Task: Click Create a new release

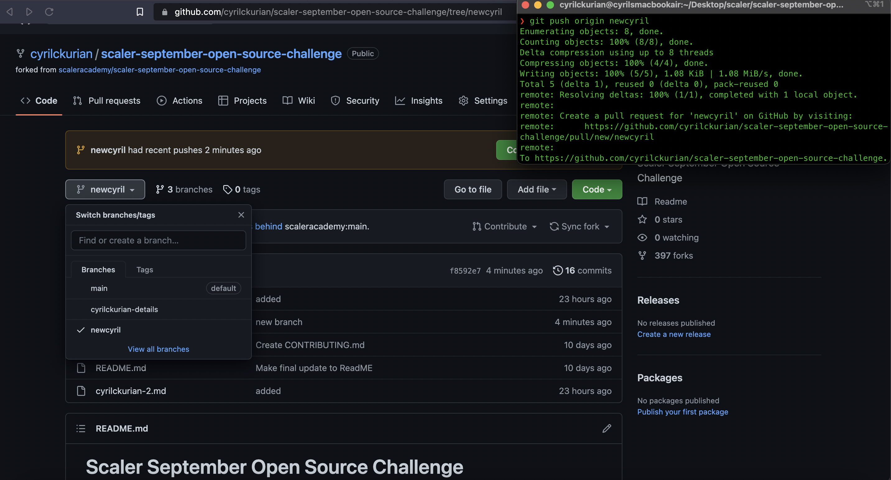Action: click(x=674, y=334)
